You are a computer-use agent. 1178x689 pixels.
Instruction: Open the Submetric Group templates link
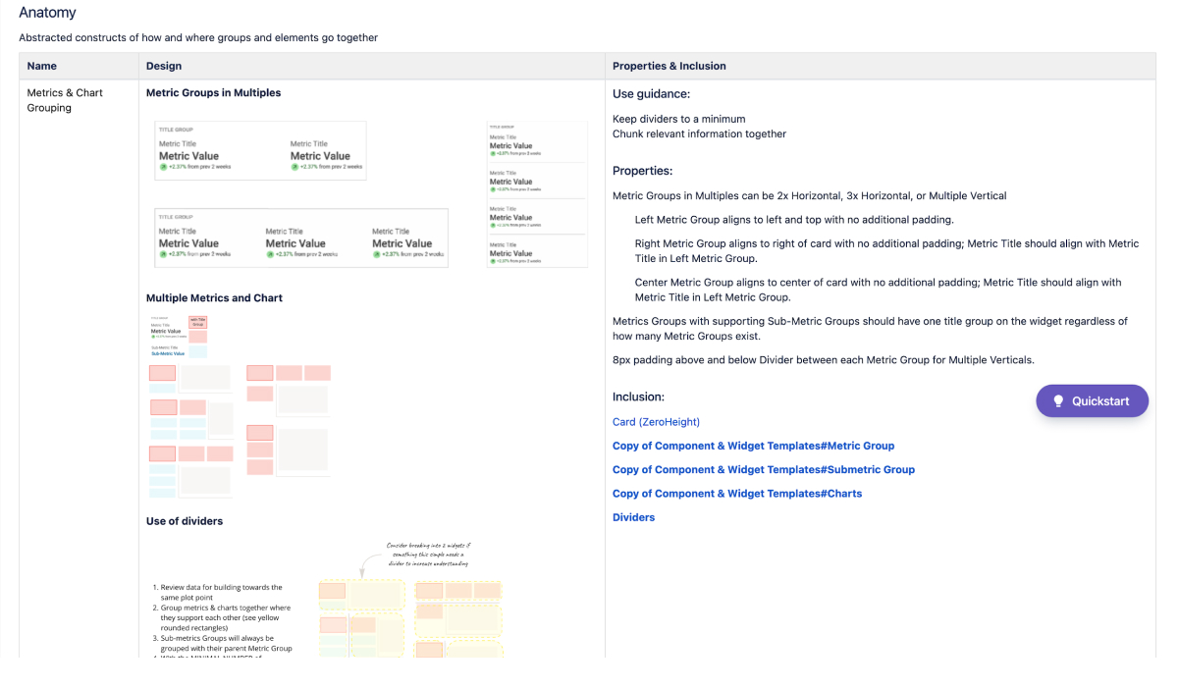pos(764,469)
